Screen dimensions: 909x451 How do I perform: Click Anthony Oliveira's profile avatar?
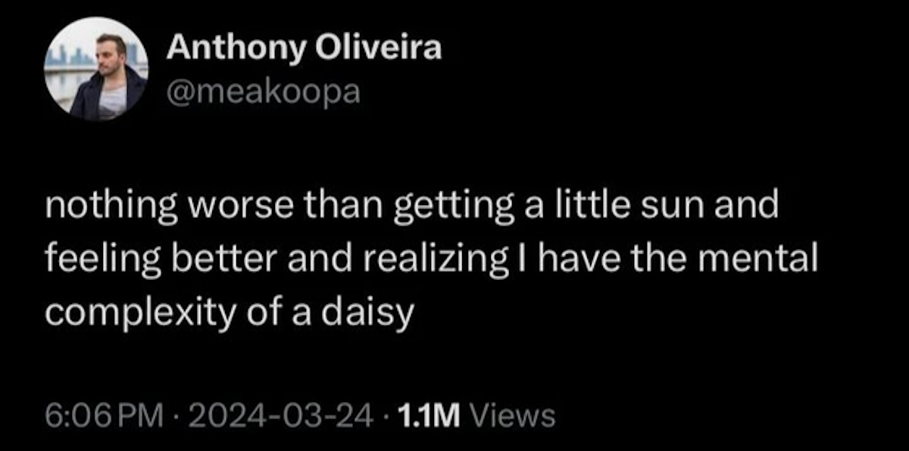(x=96, y=70)
